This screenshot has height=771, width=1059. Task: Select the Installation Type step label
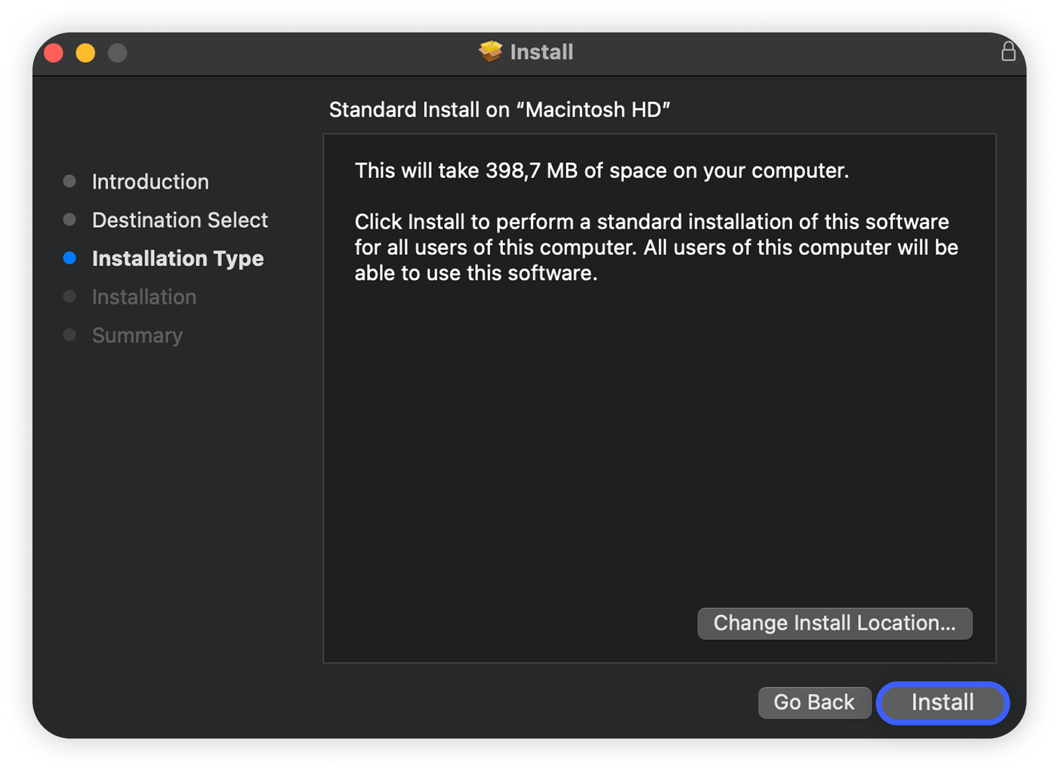pos(177,259)
